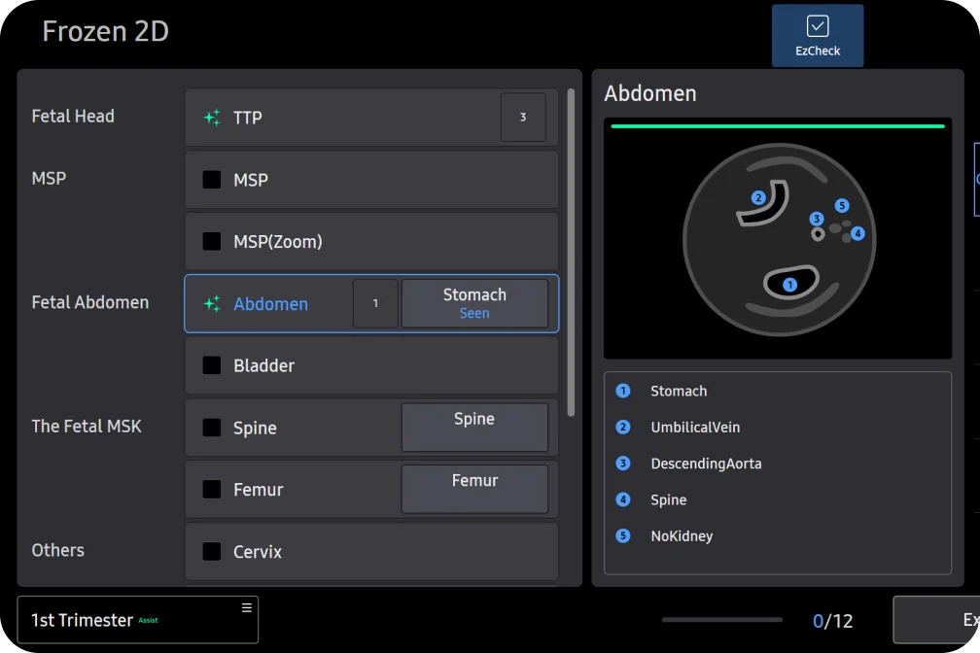Click the number 4 Spine legend bullet
This screenshot has width=980, height=653.
[x=623, y=499]
